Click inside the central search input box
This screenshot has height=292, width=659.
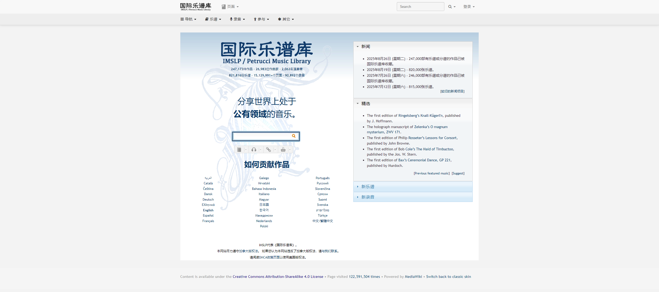[x=262, y=136]
